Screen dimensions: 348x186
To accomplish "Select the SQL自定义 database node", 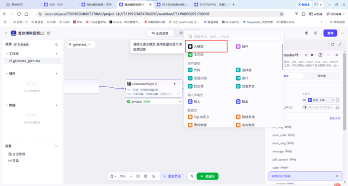I will click(x=198, y=117).
